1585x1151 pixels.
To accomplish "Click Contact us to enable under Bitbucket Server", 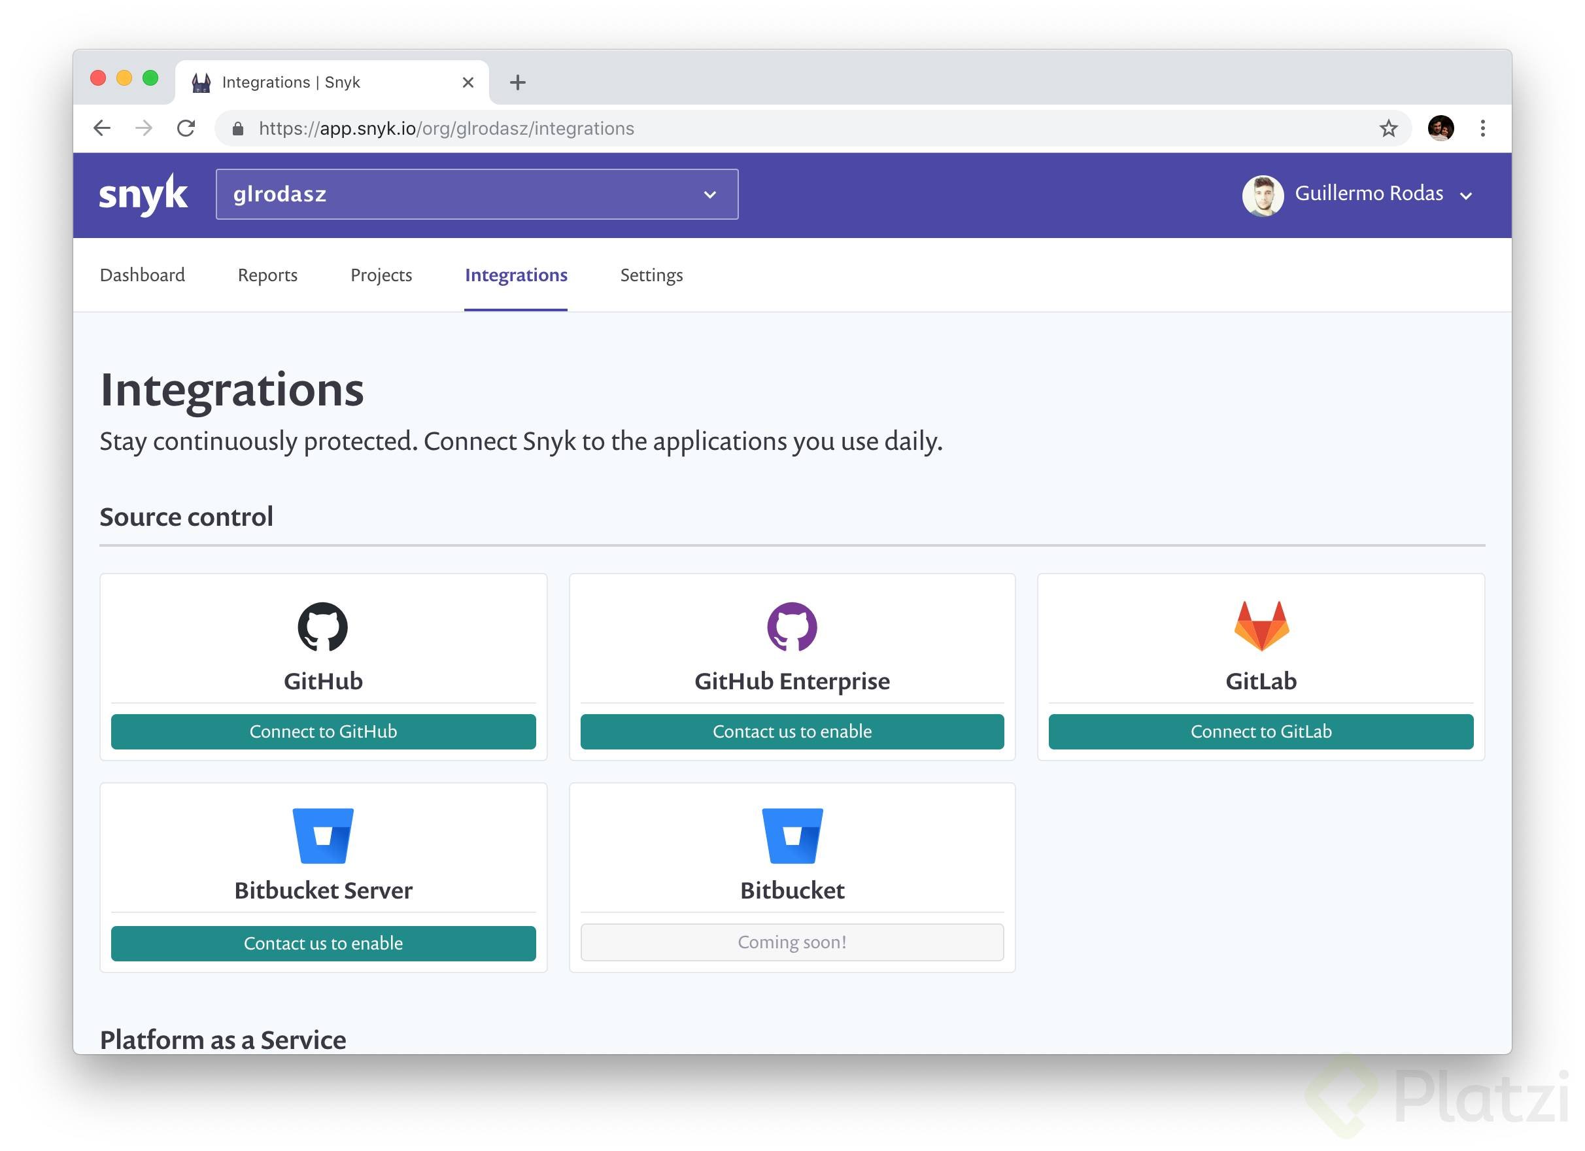I will (x=323, y=943).
